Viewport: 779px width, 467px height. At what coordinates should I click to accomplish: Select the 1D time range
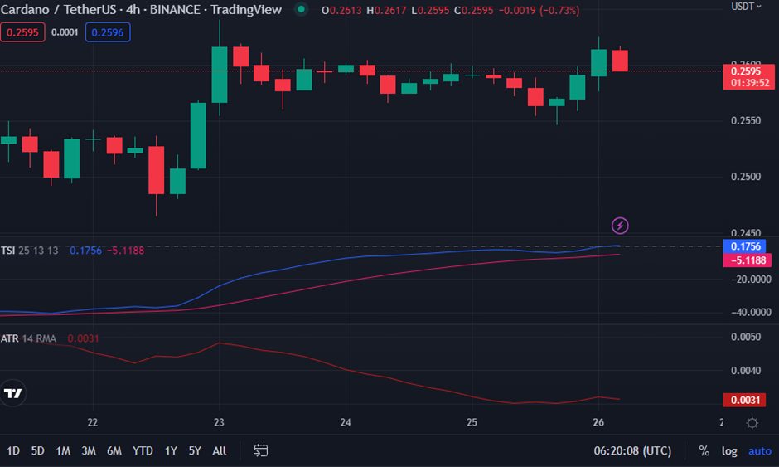click(x=13, y=450)
